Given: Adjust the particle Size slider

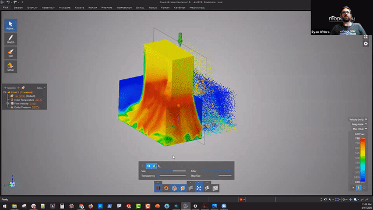Looking at the screenshot, I should click(171, 171).
